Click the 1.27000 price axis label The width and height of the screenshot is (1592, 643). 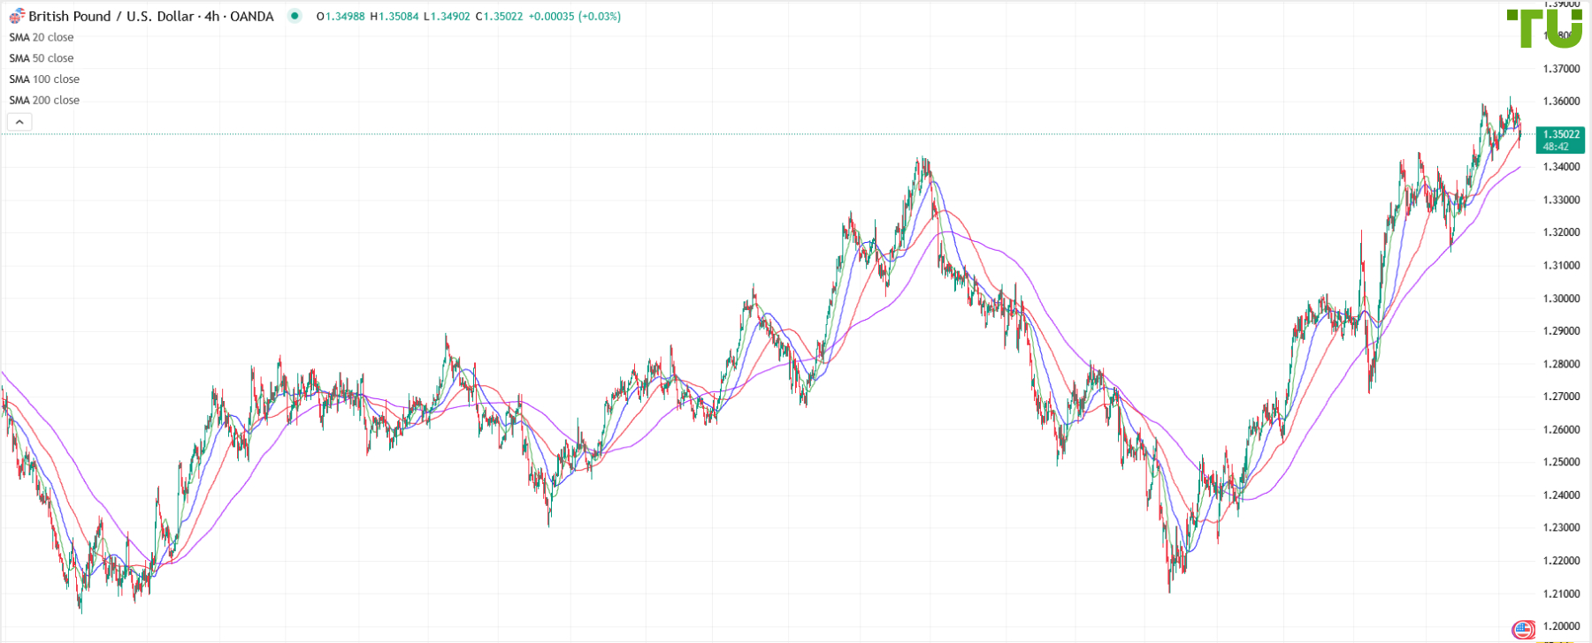click(1561, 397)
